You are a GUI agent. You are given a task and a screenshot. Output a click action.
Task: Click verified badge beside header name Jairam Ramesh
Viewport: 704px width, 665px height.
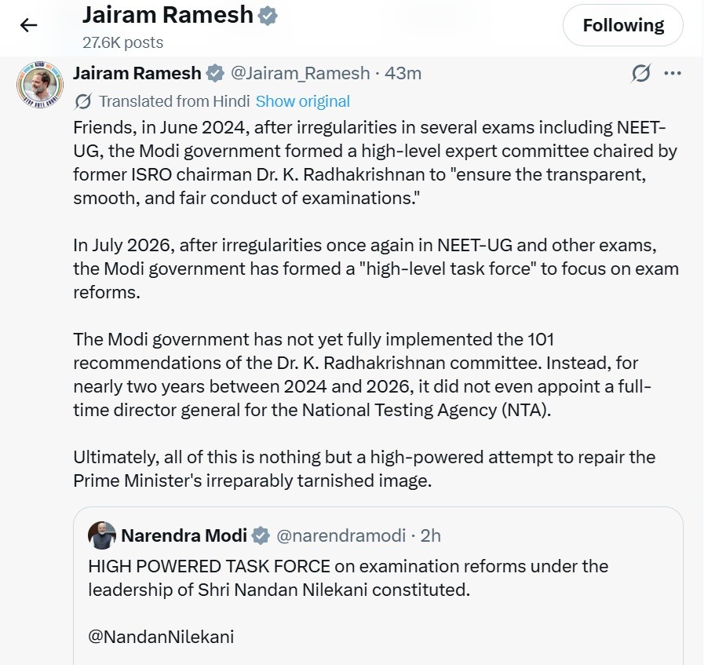point(268,16)
